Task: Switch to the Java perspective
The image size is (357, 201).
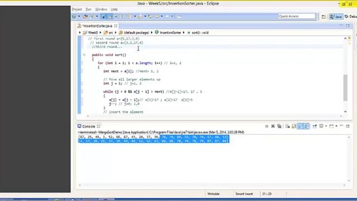Action: click(x=336, y=17)
